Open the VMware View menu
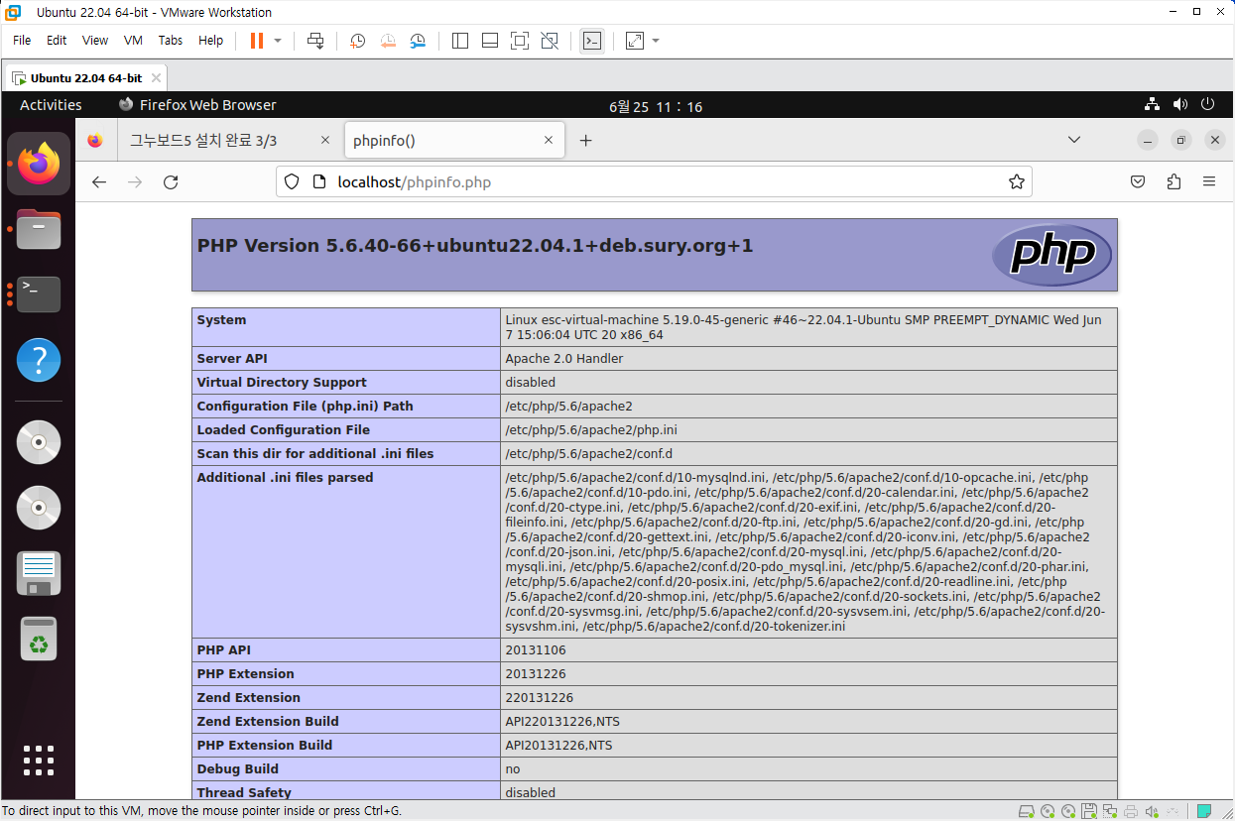Screen dimensions: 1235x821 pyautogui.click(x=95, y=41)
